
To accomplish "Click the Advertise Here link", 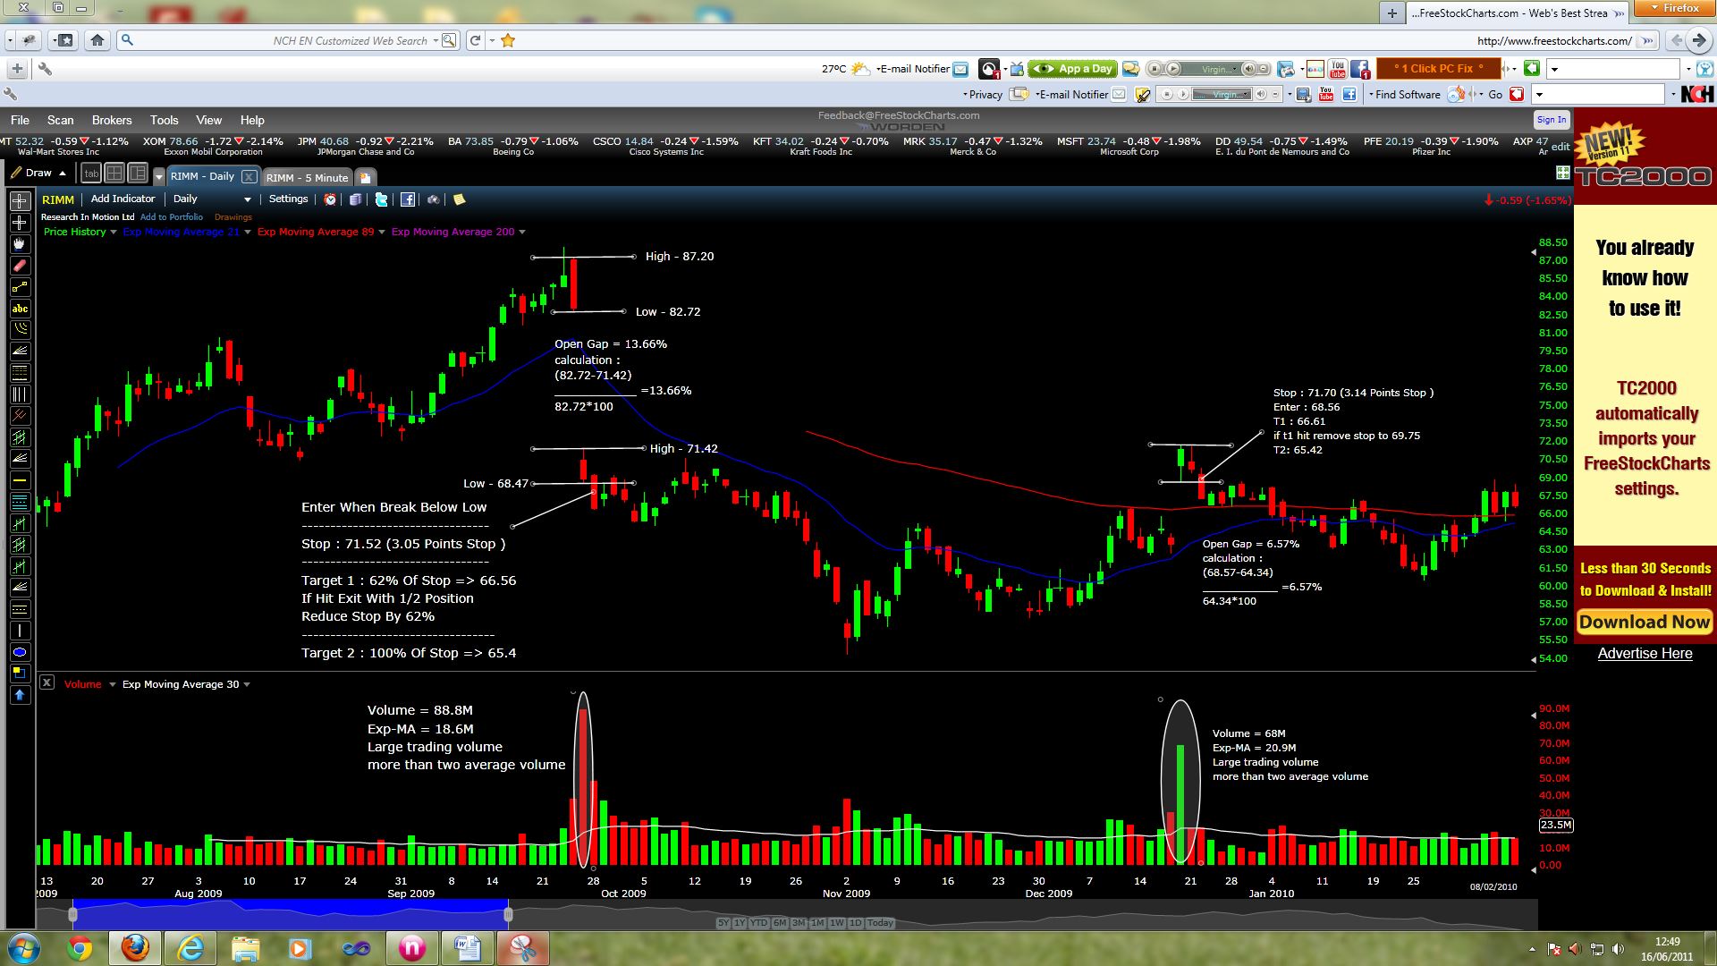I will pyautogui.click(x=1645, y=654).
